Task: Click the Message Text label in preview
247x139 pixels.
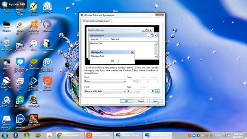Action: pos(98,56)
